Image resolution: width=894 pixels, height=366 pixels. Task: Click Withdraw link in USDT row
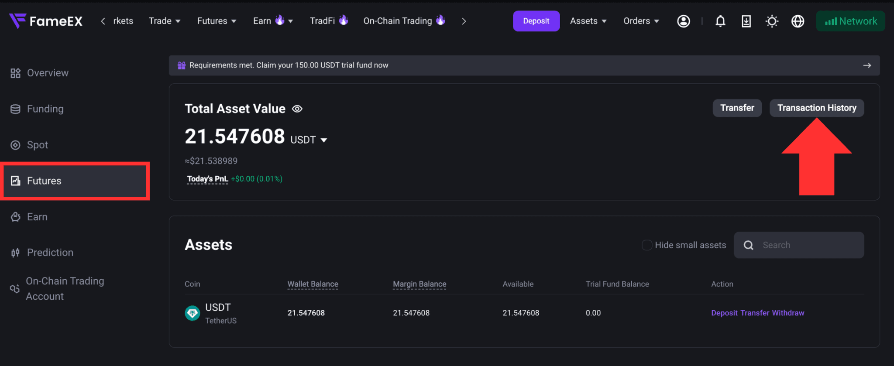coord(788,313)
